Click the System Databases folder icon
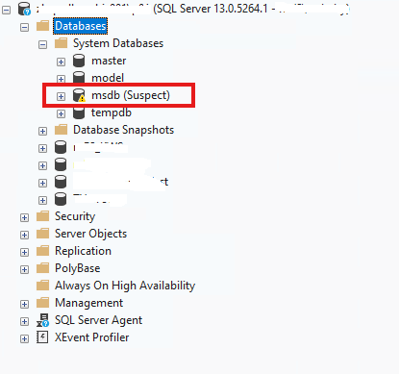Viewport: 399px width, 374px height. 61,43
